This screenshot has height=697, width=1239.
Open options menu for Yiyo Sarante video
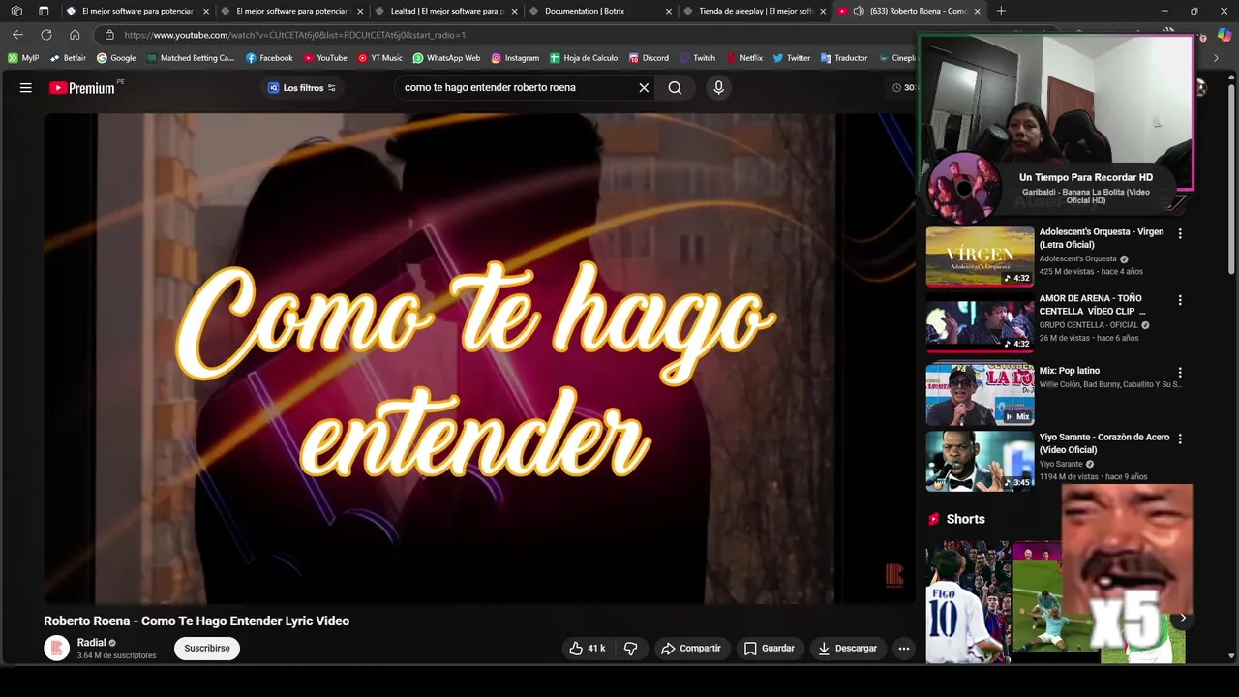1180,439
